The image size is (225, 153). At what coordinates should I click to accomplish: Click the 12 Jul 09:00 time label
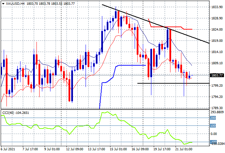pos(75,149)
